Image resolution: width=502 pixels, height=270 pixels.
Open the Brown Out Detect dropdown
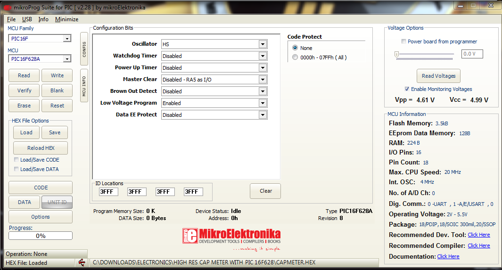point(263,91)
